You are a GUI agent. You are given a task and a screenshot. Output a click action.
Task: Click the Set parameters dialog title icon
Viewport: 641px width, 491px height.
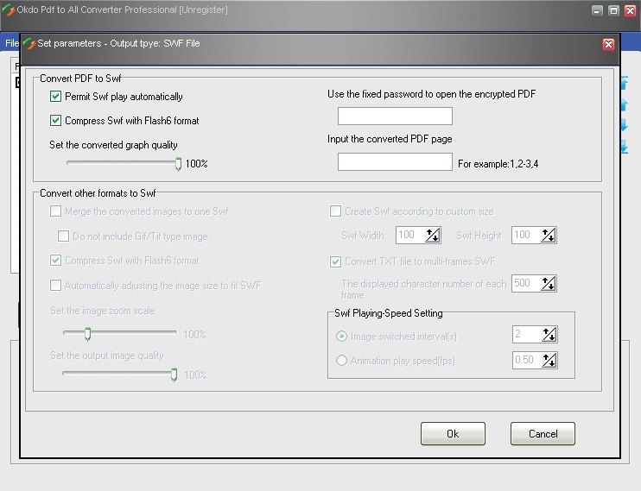[x=29, y=43]
